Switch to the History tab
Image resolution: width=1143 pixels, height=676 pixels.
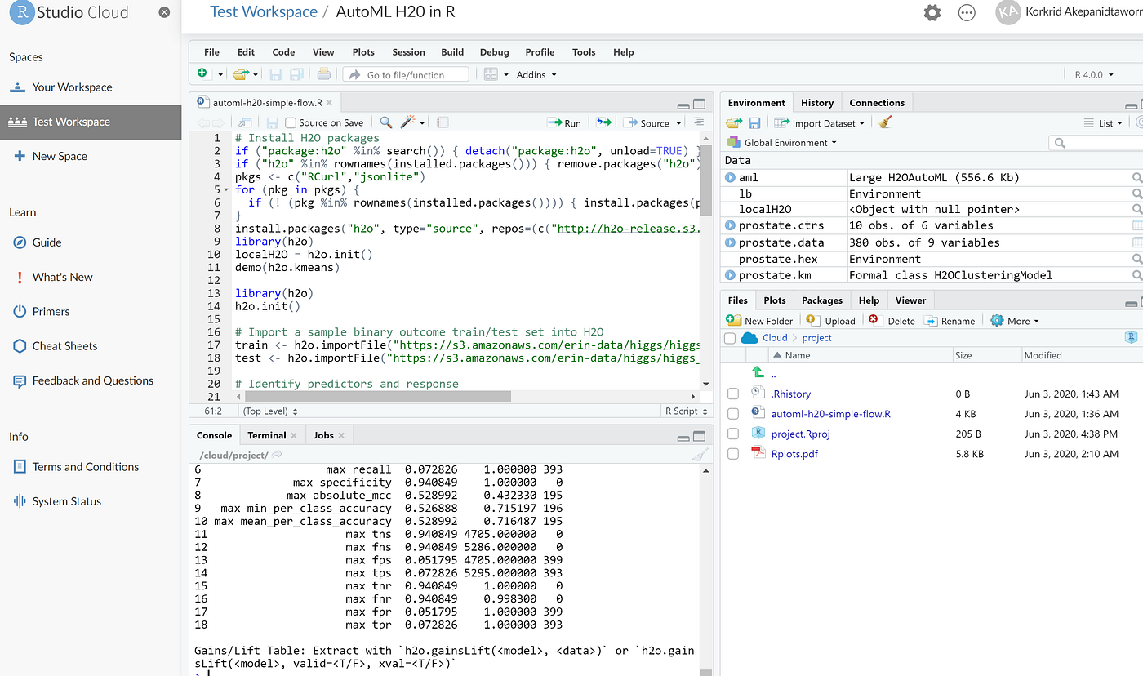pyautogui.click(x=816, y=102)
